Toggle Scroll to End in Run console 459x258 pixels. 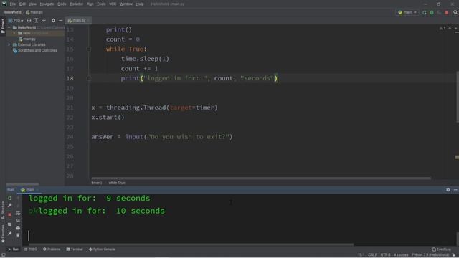(x=18, y=221)
